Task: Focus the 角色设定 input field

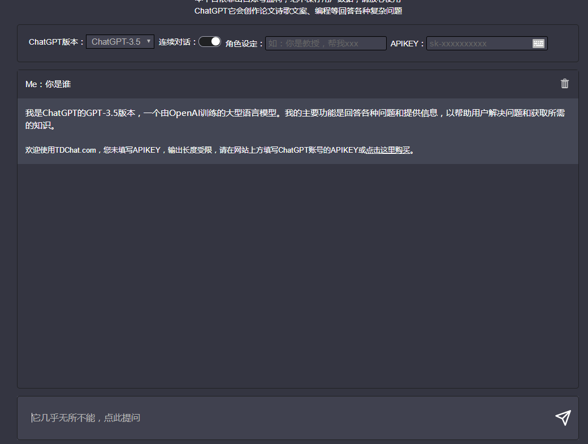Action: coord(326,44)
